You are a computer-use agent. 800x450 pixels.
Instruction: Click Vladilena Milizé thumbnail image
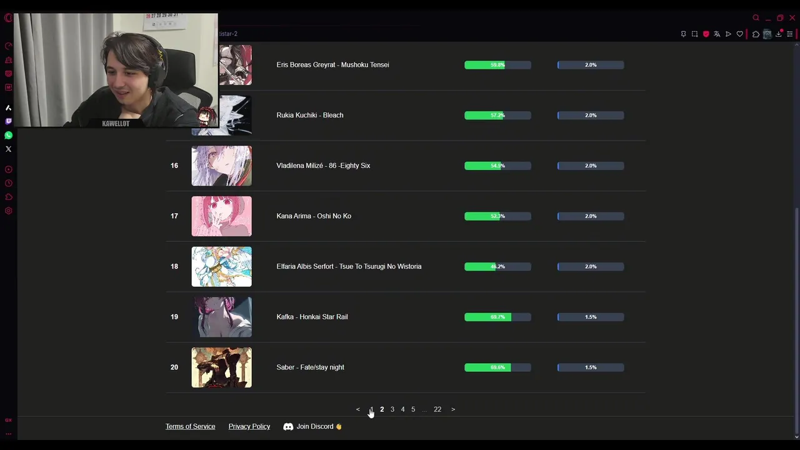(222, 166)
